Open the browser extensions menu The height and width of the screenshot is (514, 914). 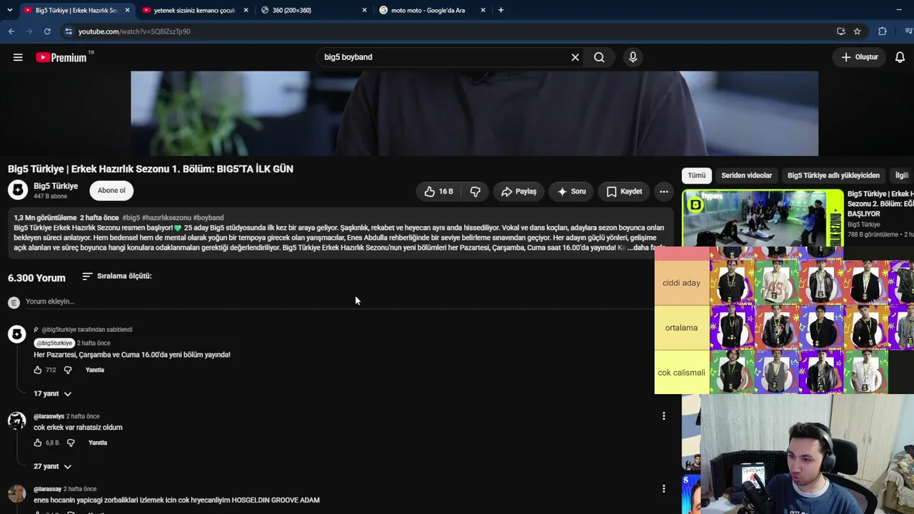tap(883, 31)
